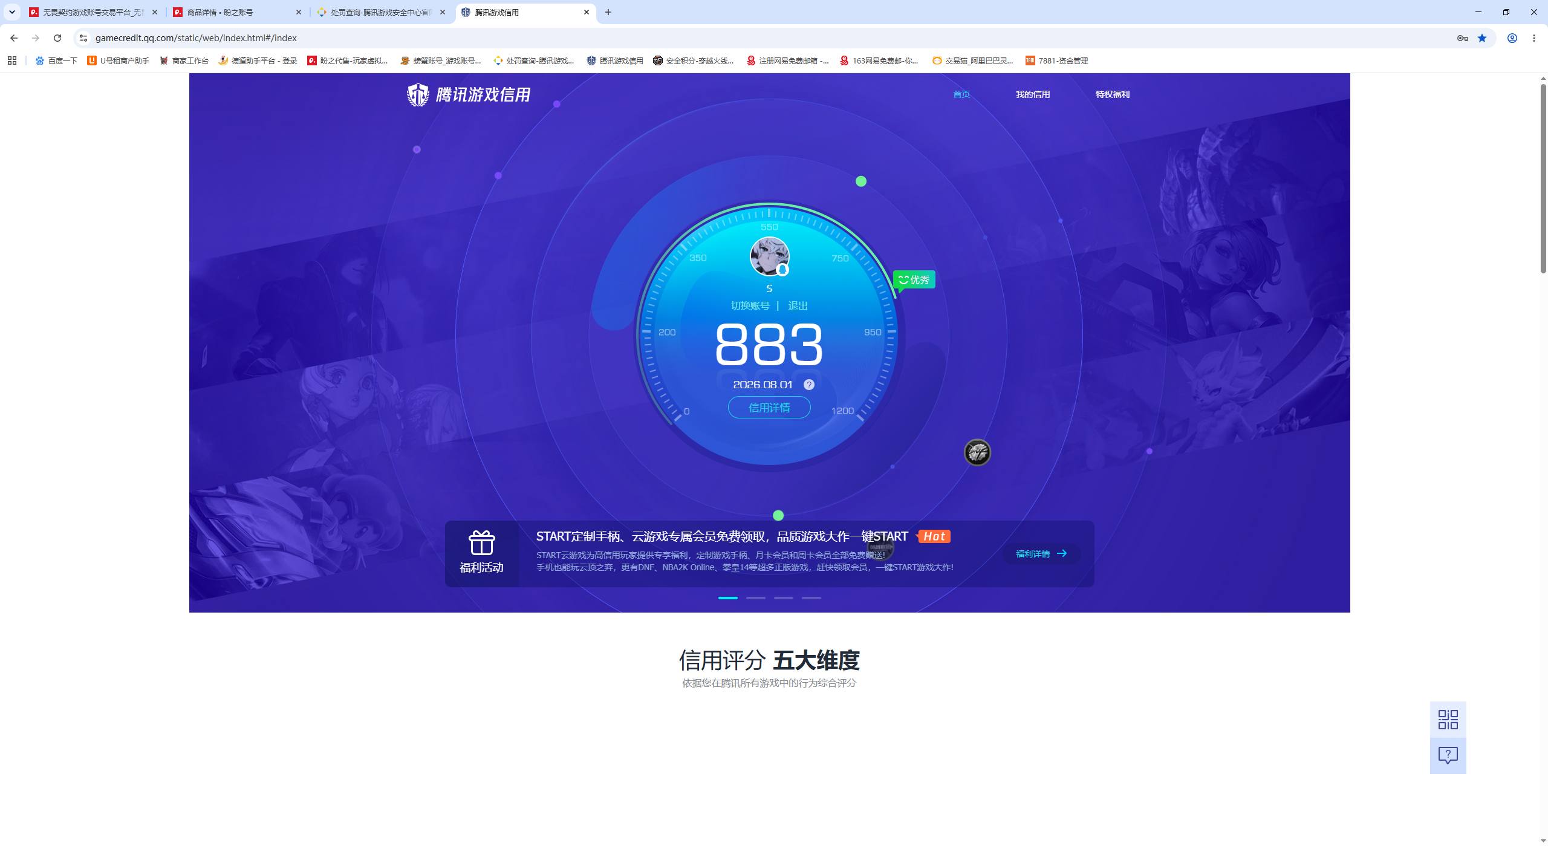Click the feedback question bubble icon

[1448, 755]
